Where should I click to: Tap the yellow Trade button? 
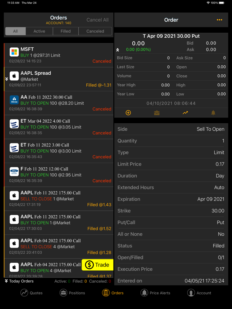click(97, 265)
